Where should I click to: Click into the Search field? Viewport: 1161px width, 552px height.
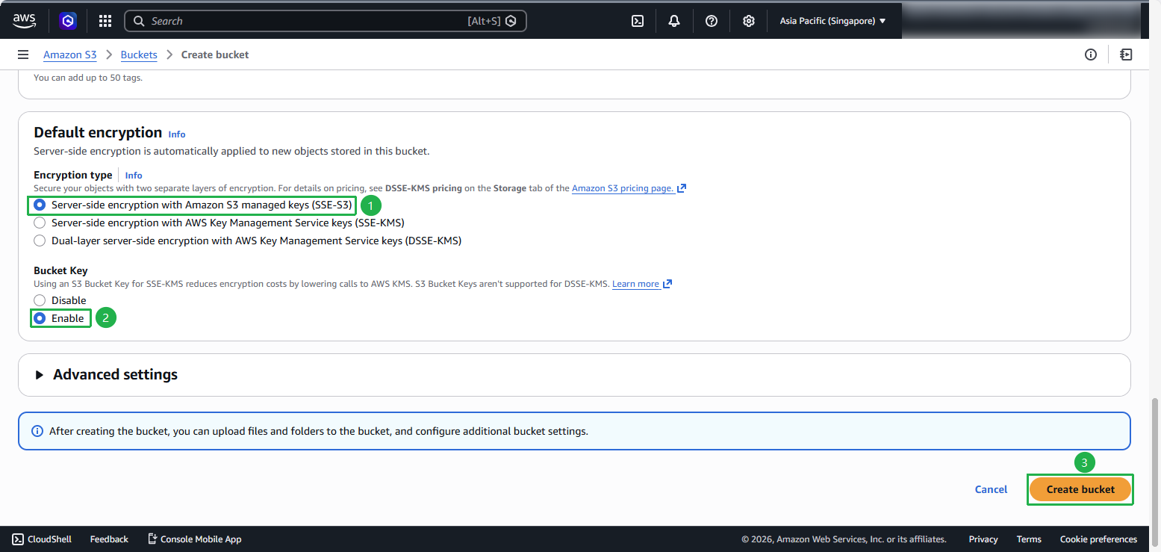click(x=325, y=21)
